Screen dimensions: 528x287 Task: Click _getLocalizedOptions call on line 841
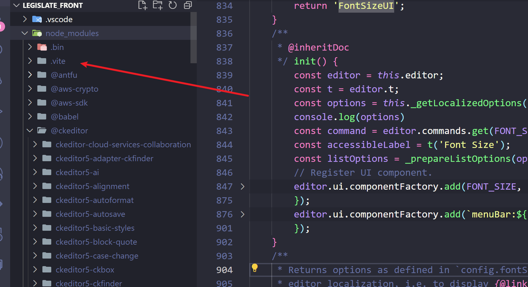466,103
